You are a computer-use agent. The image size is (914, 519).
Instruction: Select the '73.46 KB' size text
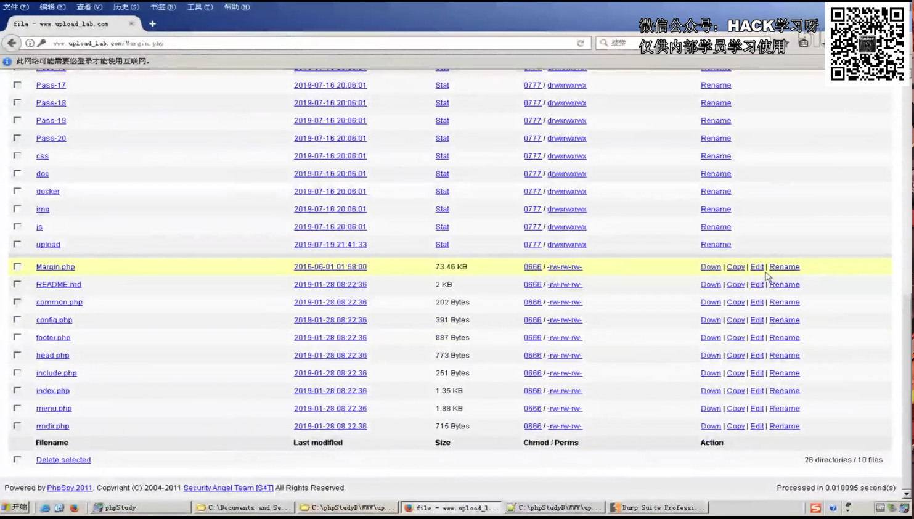(x=451, y=267)
